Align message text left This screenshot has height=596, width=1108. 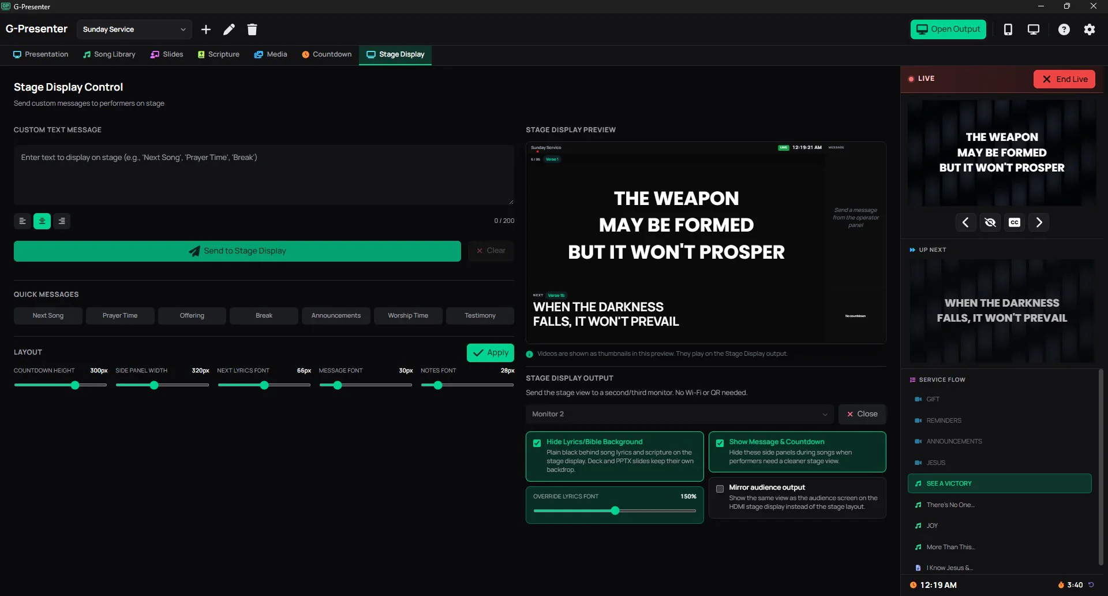pyautogui.click(x=23, y=221)
